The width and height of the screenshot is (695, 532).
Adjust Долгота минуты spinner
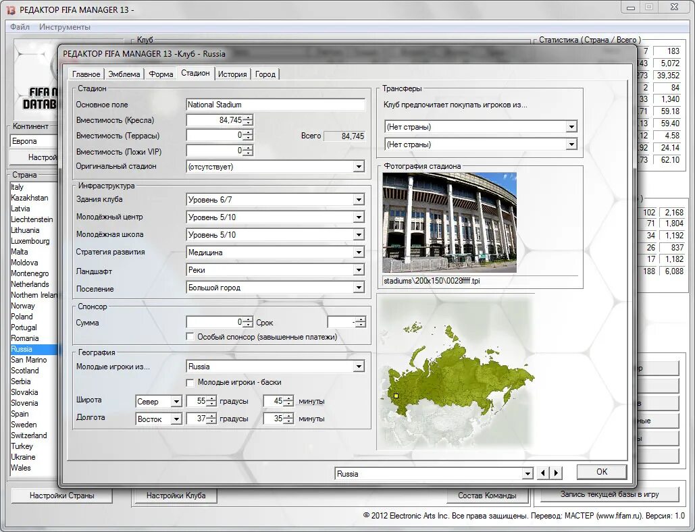(288, 418)
